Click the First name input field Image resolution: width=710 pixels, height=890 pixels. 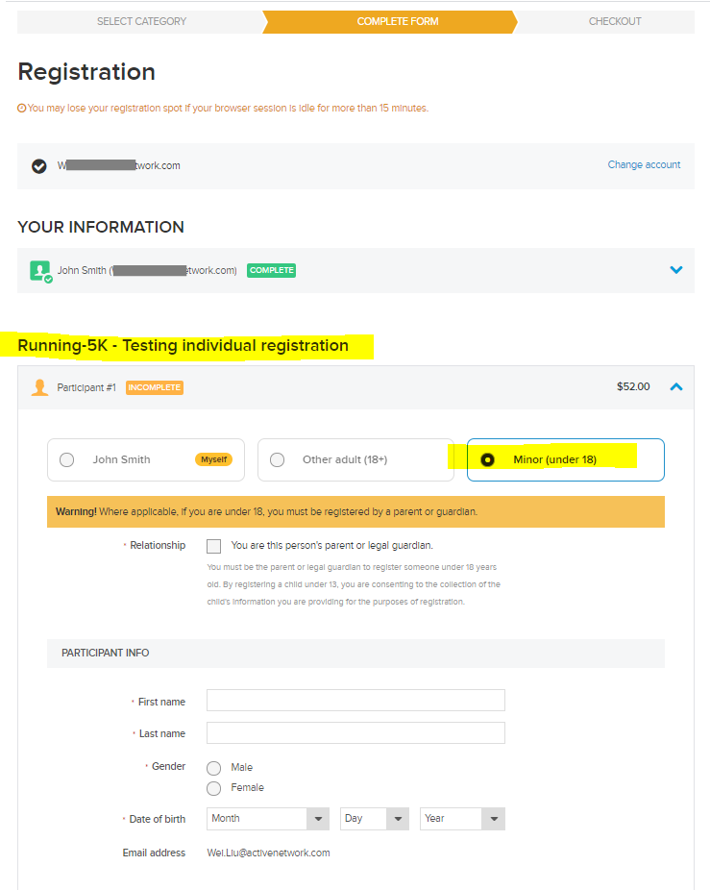tap(355, 700)
